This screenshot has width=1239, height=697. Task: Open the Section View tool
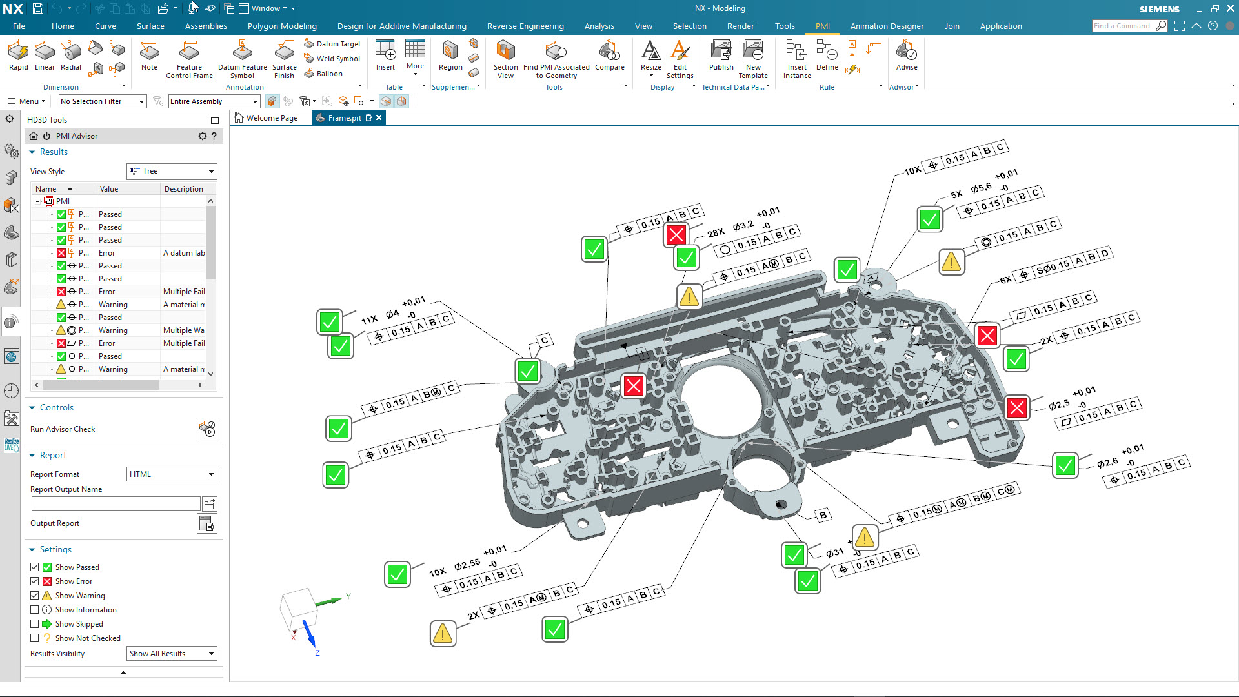tap(505, 58)
